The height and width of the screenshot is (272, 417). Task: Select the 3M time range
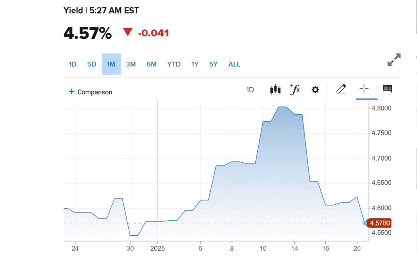click(131, 64)
